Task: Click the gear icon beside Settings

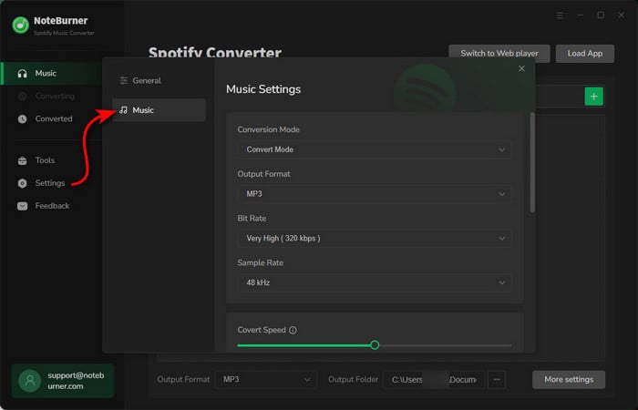Action: [x=23, y=183]
